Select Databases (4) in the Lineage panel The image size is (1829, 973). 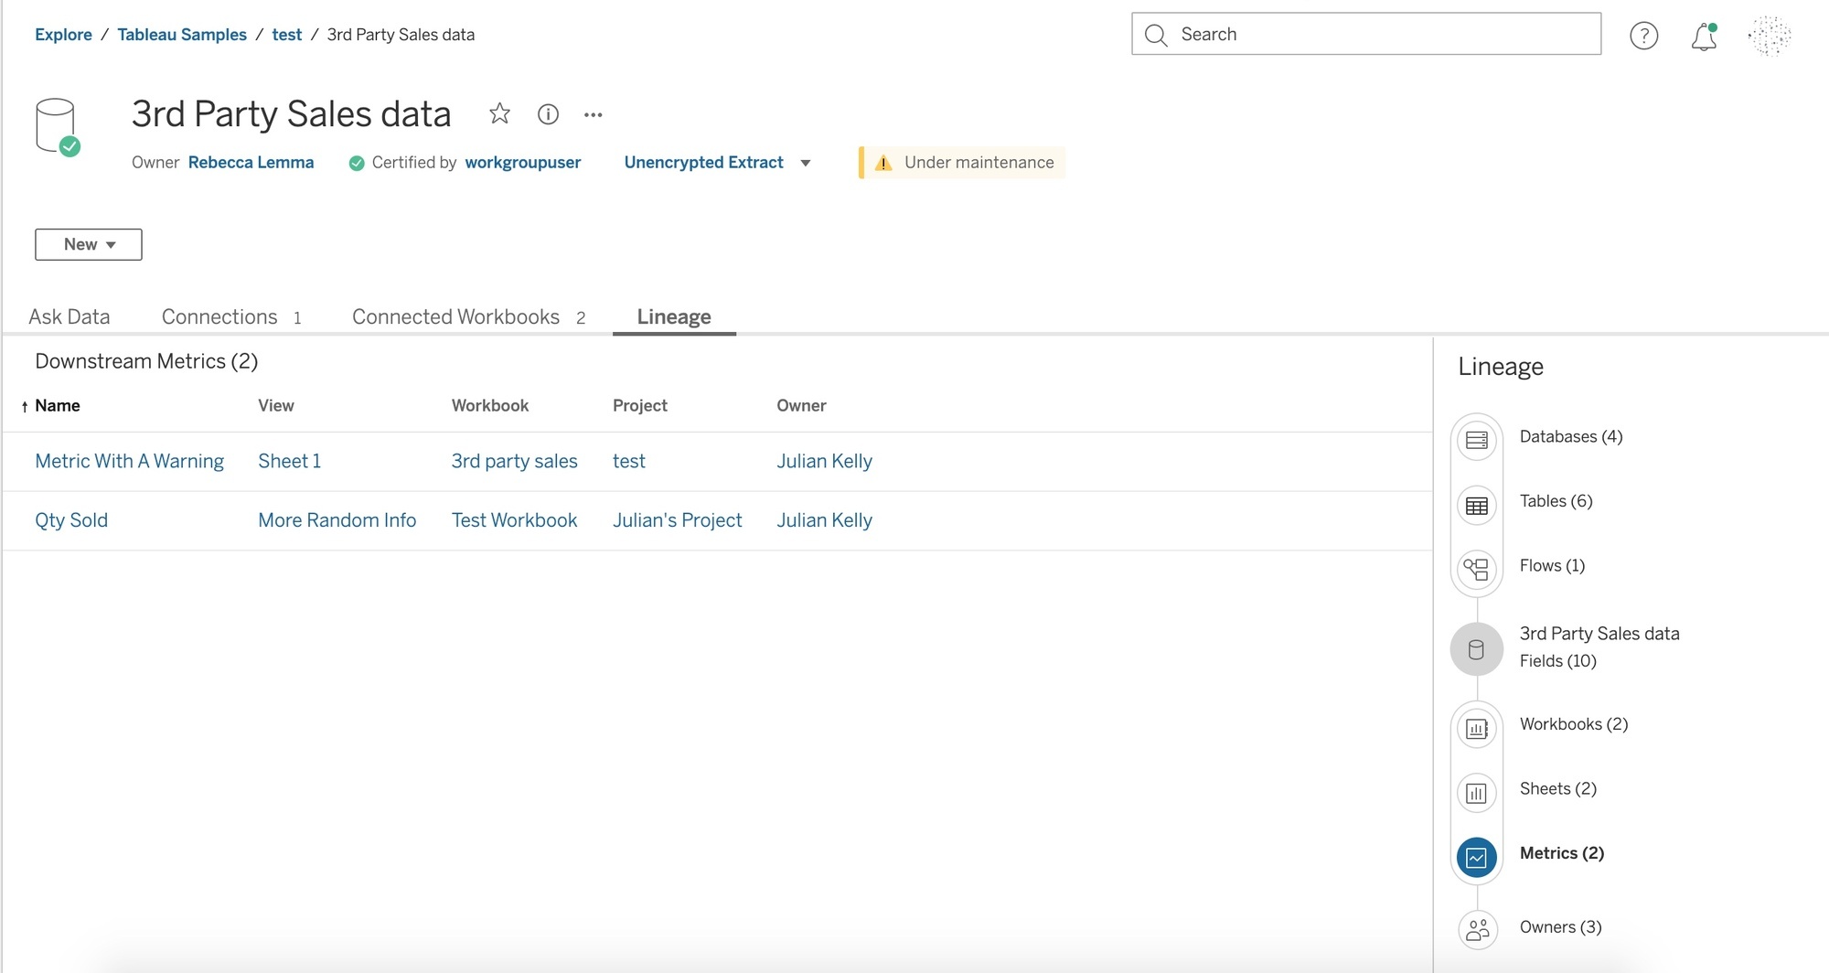(x=1571, y=437)
